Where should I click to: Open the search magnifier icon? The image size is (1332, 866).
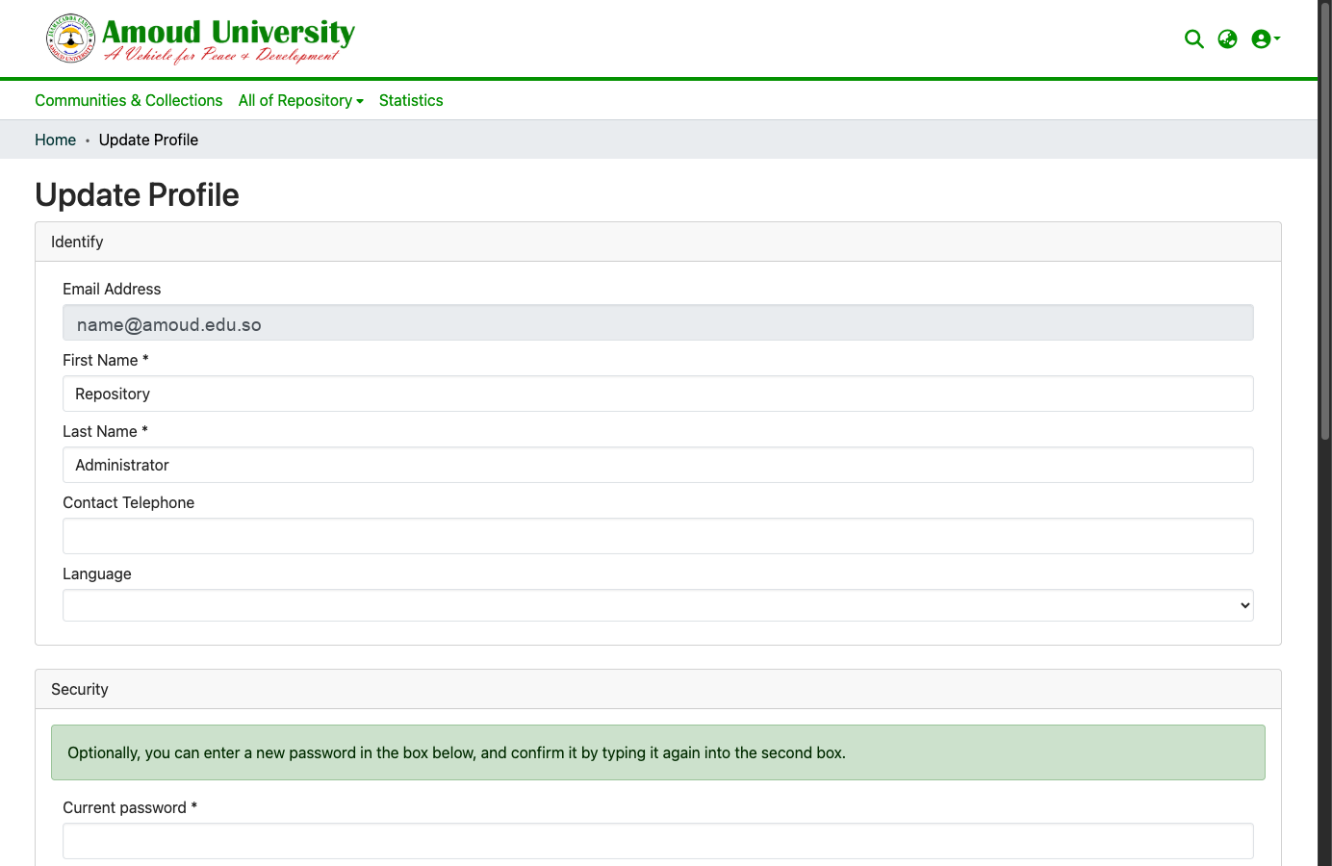click(1194, 38)
